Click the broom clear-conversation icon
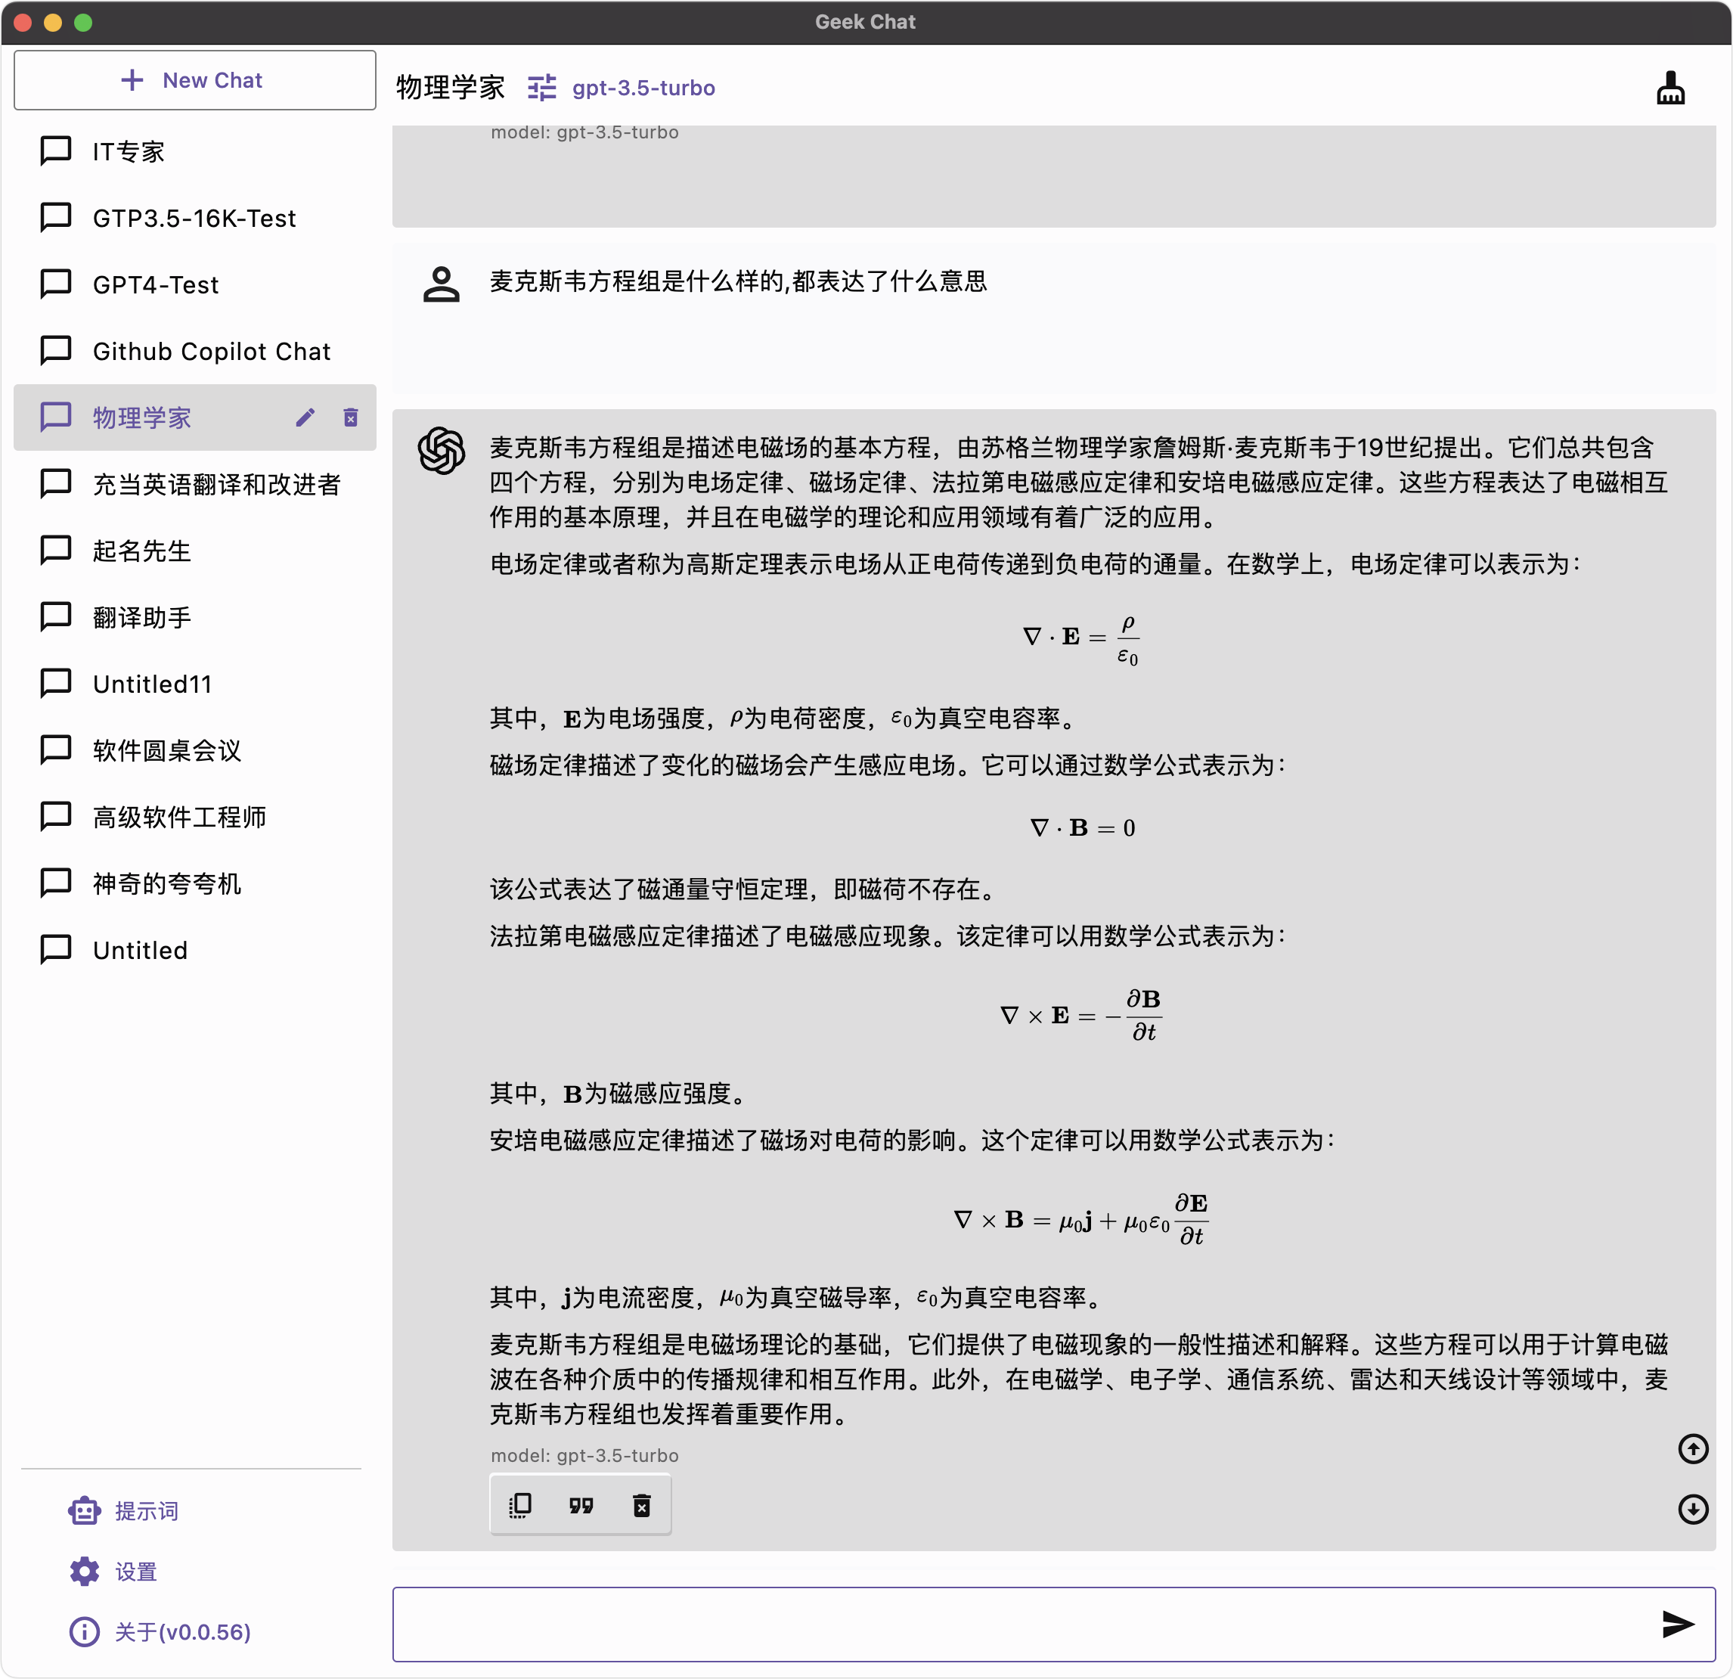 [x=1669, y=88]
